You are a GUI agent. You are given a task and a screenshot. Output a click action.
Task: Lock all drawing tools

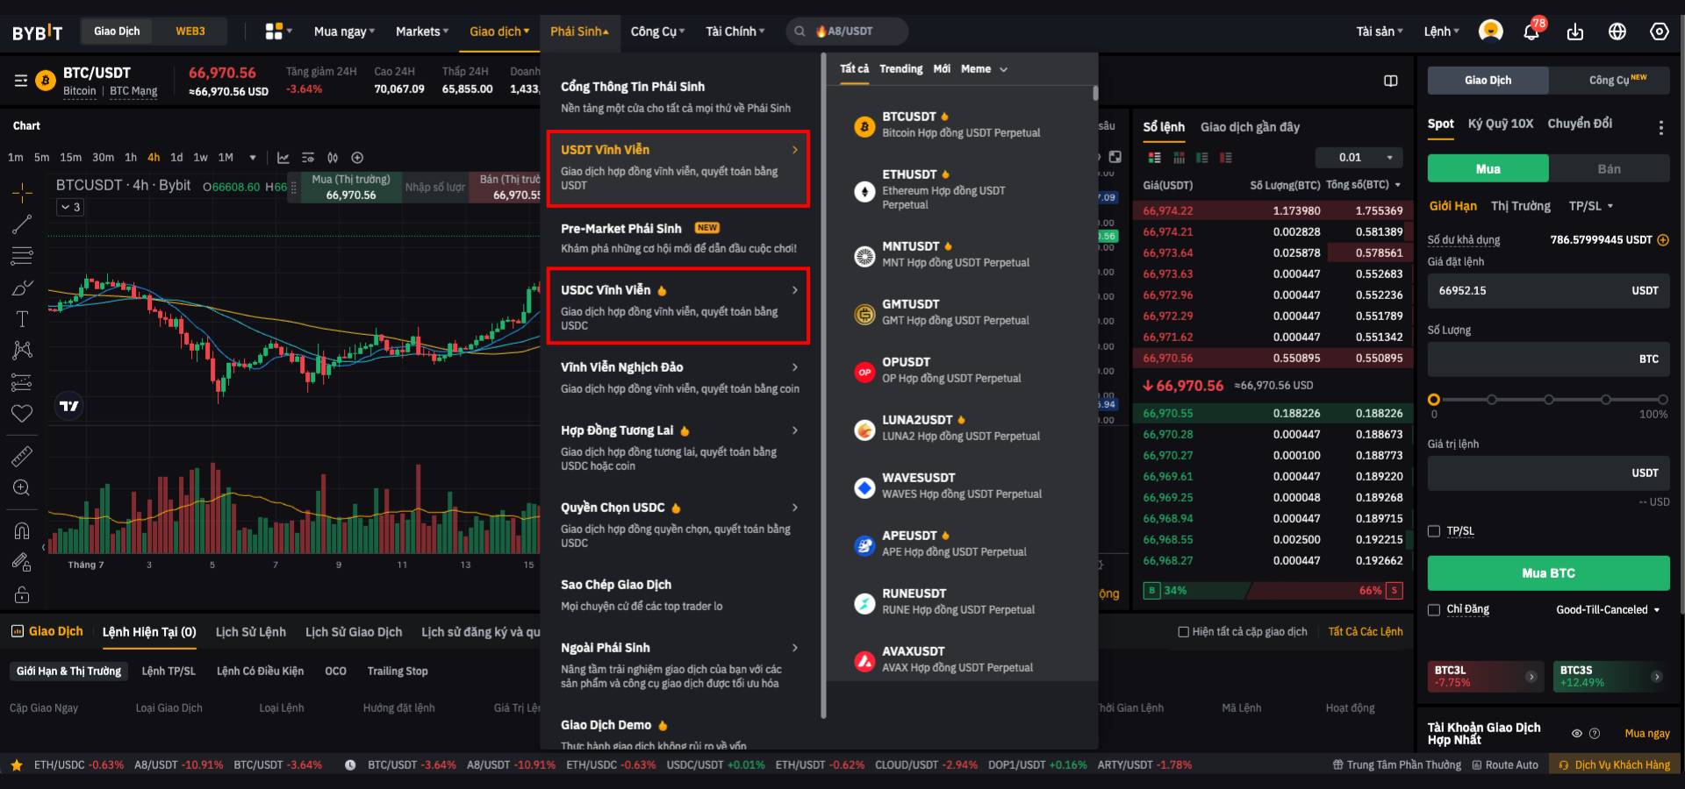[x=22, y=594]
